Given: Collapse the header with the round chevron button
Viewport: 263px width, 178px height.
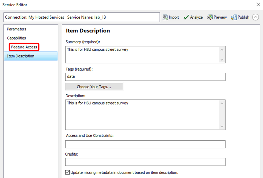Looking at the screenshot, I should tap(256, 17).
